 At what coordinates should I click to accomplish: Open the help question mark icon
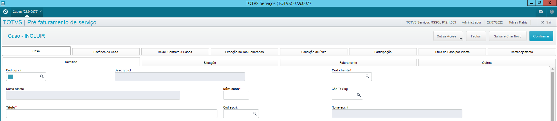click(552, 12)
